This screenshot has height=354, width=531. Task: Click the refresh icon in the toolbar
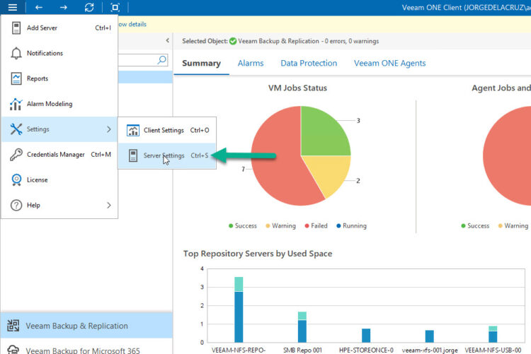[x=88, y=7]
